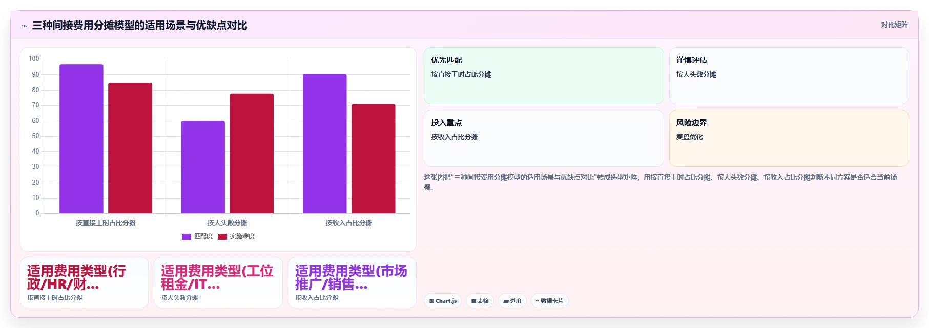Open the 风险边界 matrix card
The image size is (929, 328).
pyautogui.click(x=789, y=138)
